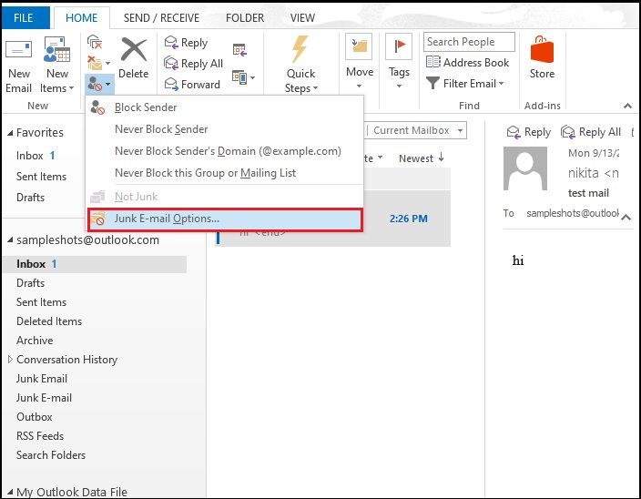Open the Deleted Items folder
This screenshot has height=499, width=641.
[49, 321]
